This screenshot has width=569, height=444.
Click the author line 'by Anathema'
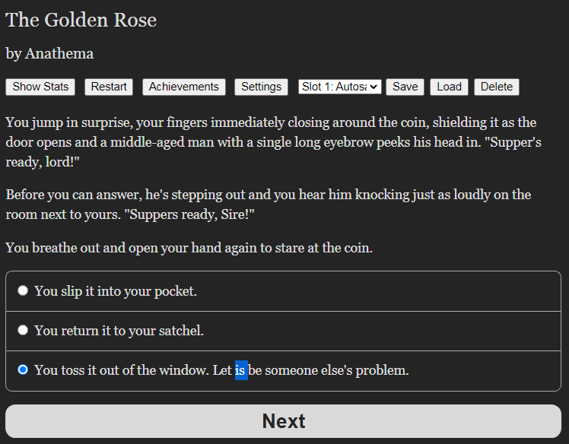[x=49, y=54]
